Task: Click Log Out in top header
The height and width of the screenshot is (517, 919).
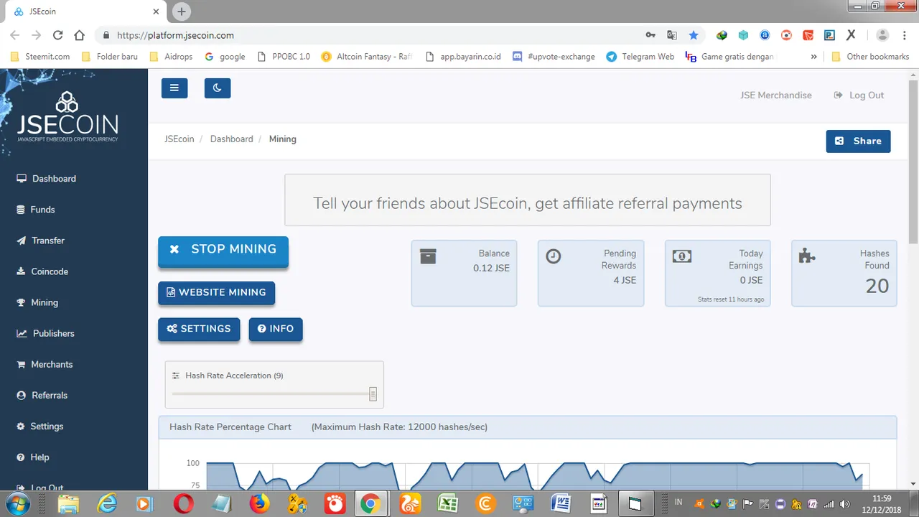Action: pos(859,95)
